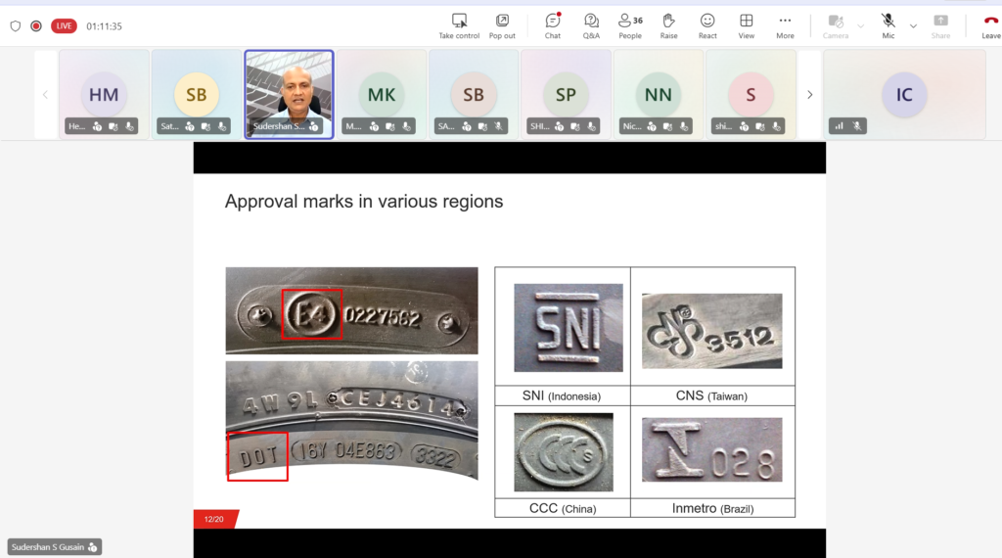1002x558 pixels.
Task: Select the Sat... SB participant tile
Action: click(196, 95)
